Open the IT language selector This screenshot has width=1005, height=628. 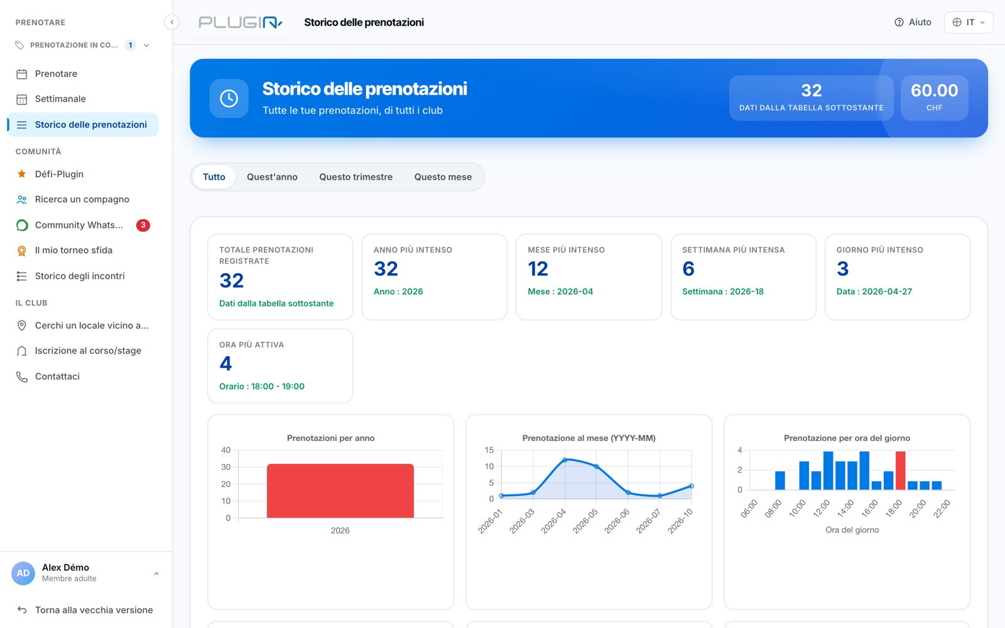[x=969, y=22]
